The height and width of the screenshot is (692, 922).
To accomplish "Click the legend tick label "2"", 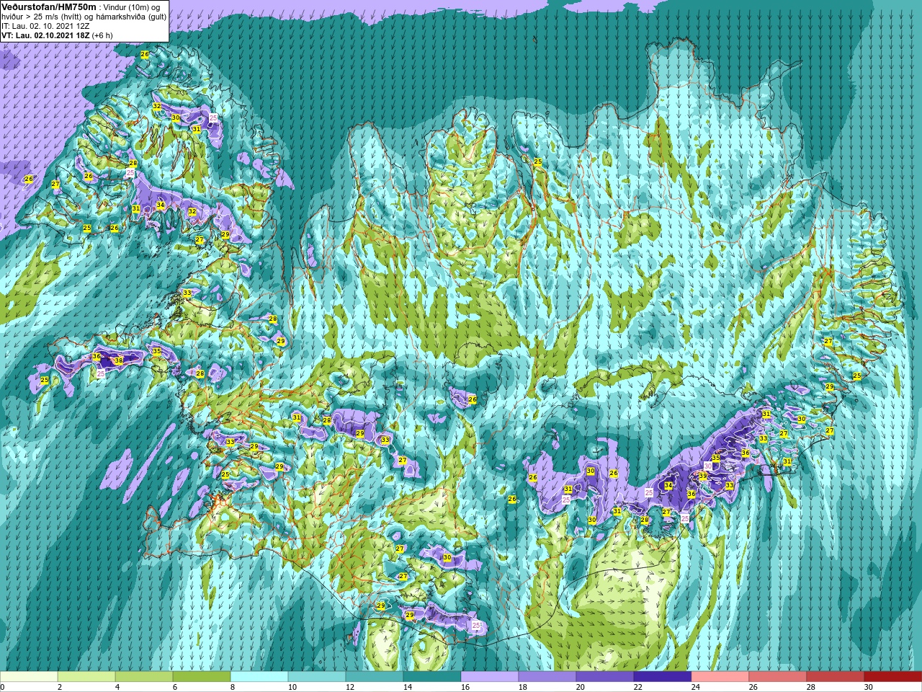I will [60, 687].
